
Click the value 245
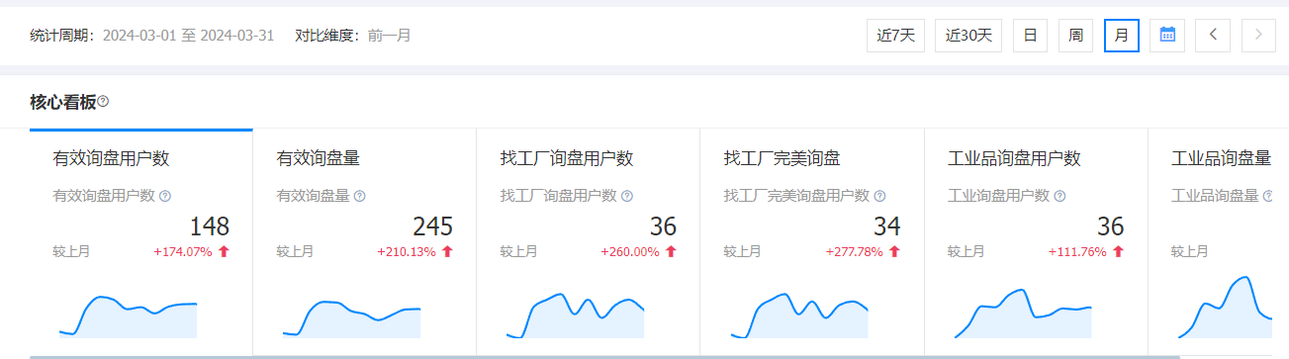pos(432,226)
